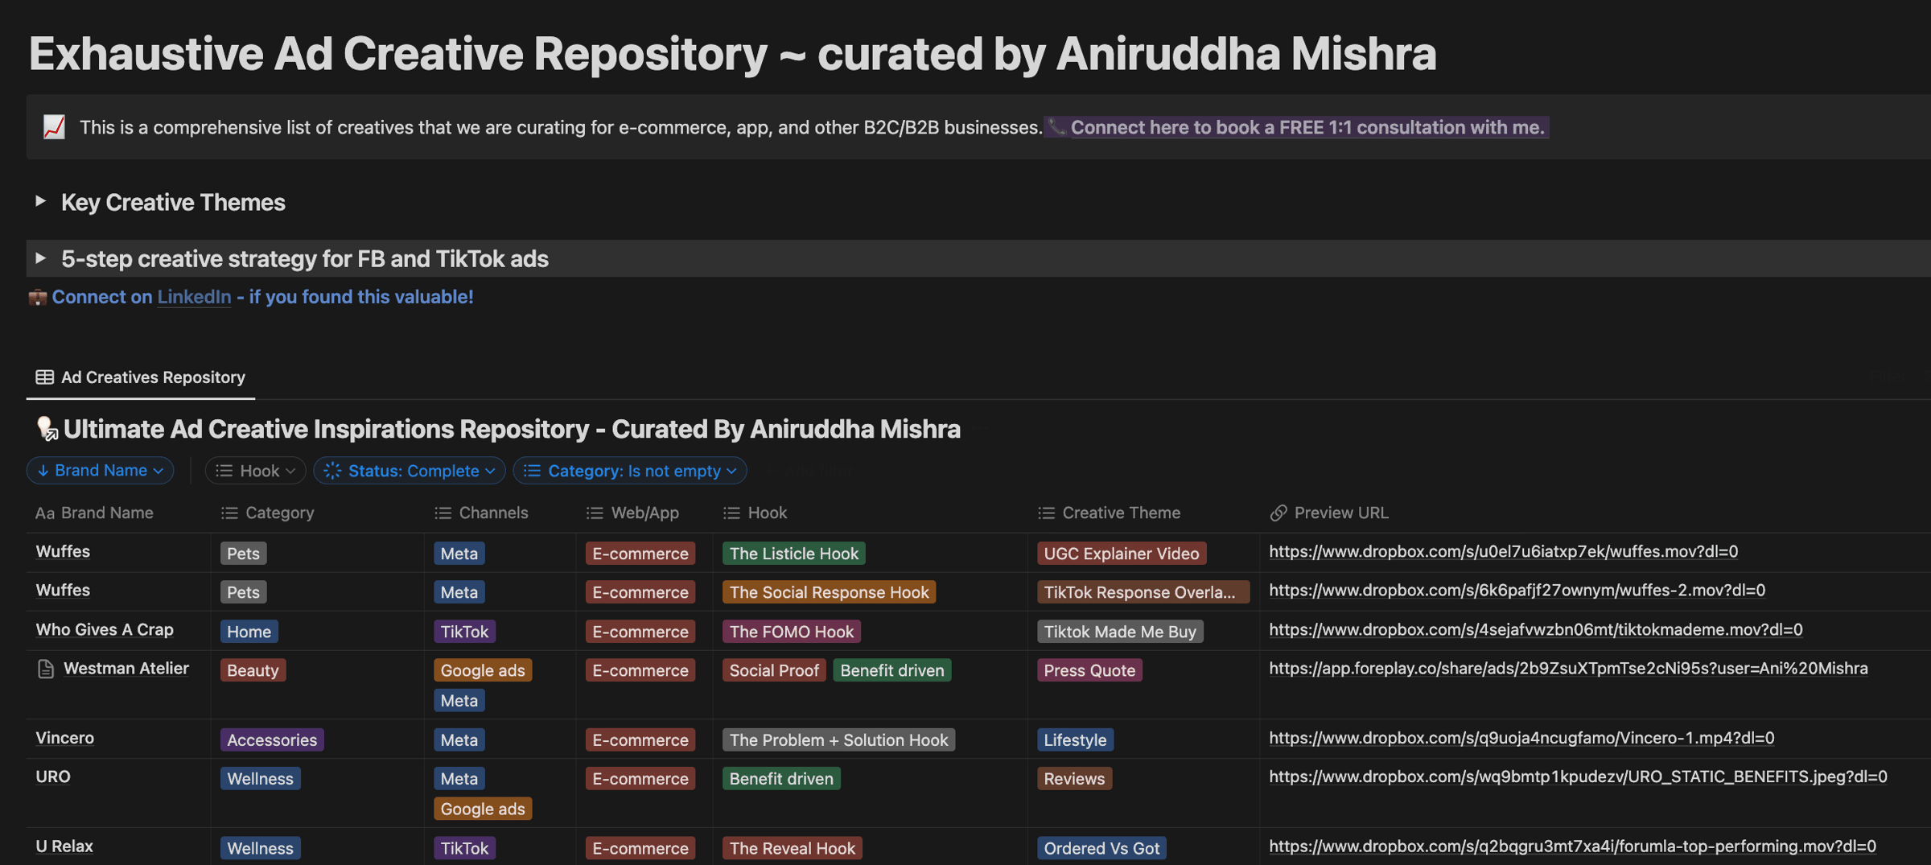Open the wuffes-2.mov Dropbox link

point(1517,591)
